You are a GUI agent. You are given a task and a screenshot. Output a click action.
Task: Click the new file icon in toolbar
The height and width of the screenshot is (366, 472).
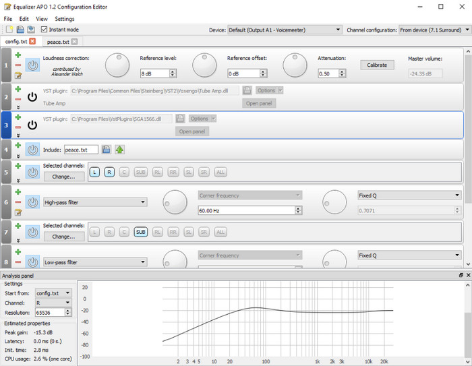tap(9, 30)
